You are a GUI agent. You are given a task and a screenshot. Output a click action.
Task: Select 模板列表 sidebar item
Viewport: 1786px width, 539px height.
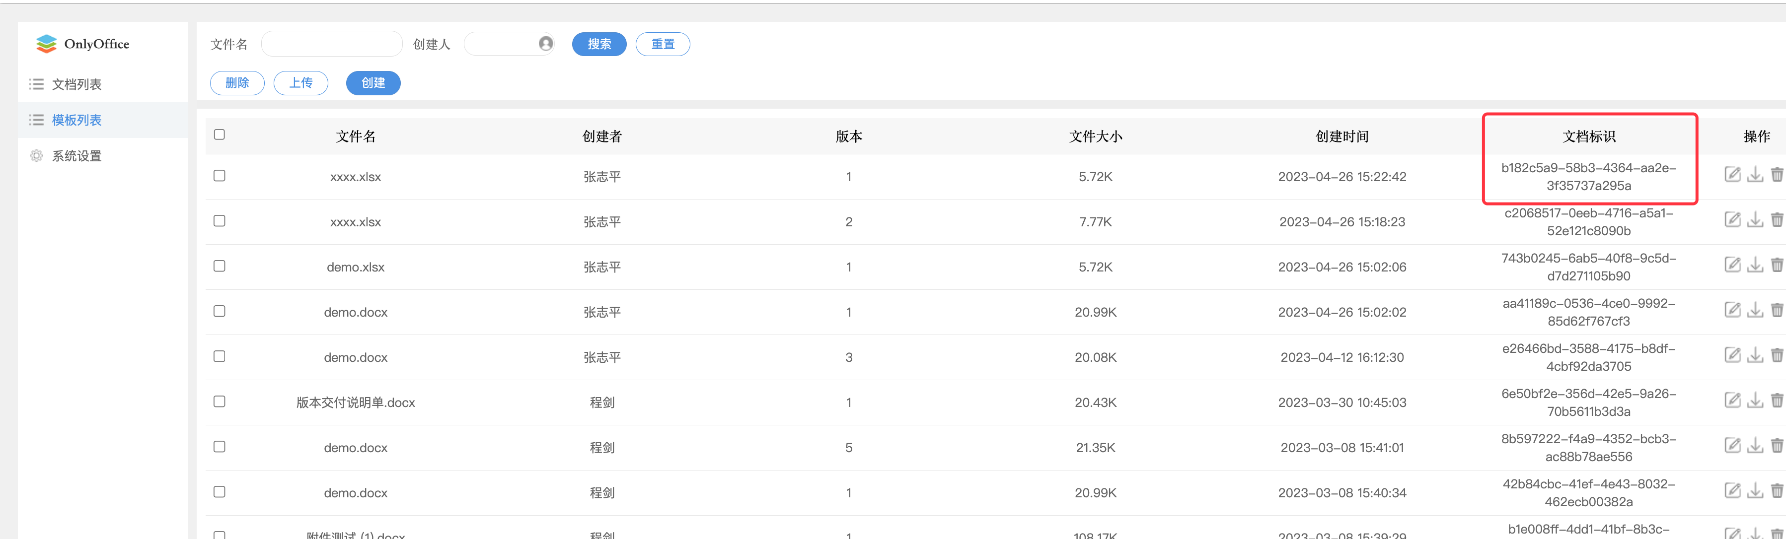76,121
